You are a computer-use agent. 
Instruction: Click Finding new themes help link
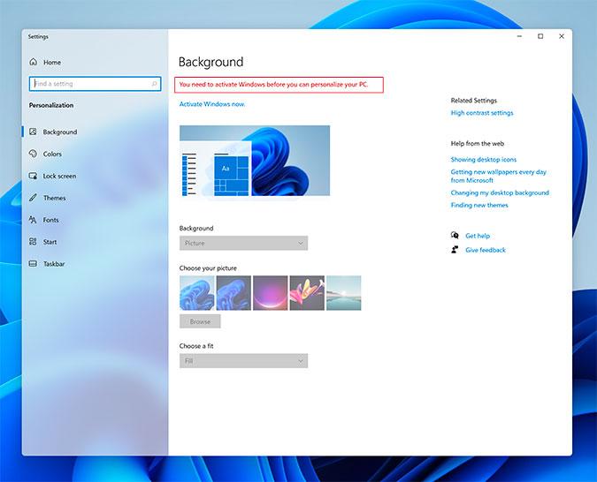pyautogui.click(x=479, y=206)
